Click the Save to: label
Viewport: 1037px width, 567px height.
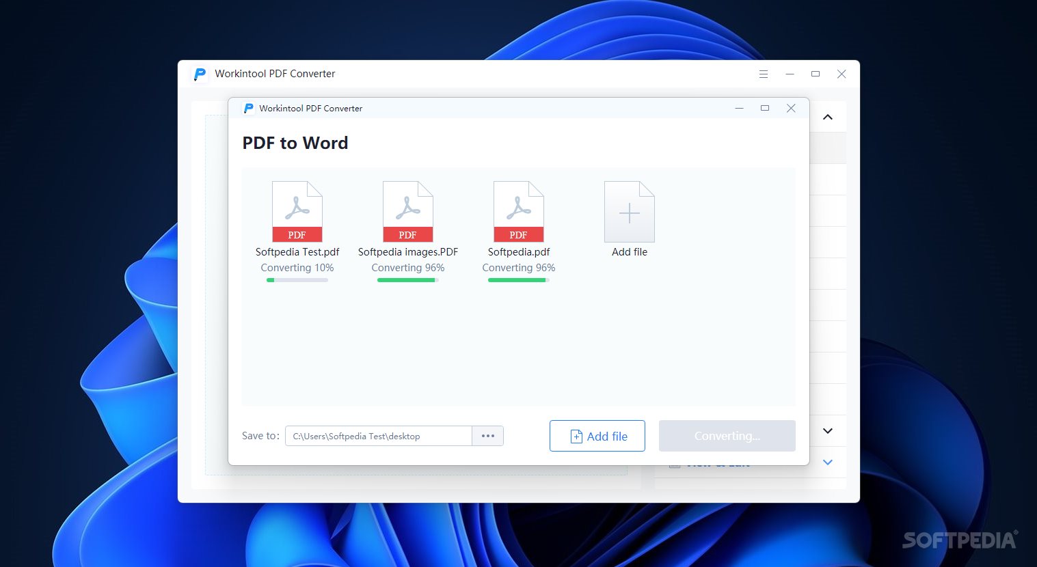[260, 436]
